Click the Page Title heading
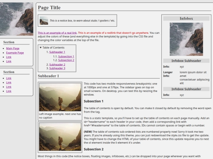This screenshot has width=213, height=159. coord(49,7)
